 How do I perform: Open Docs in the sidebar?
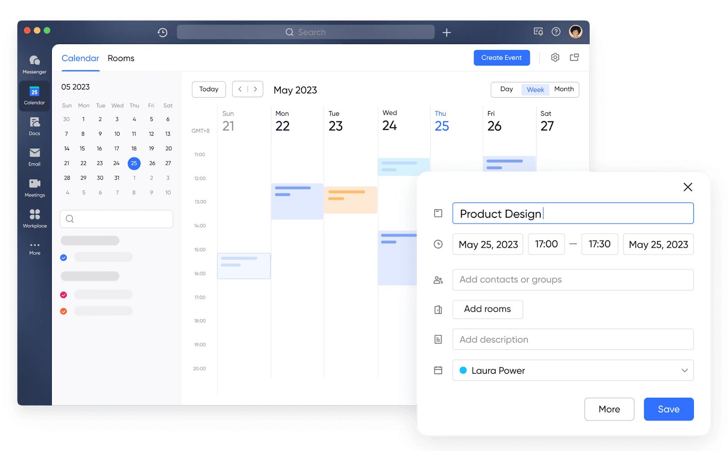35,126
